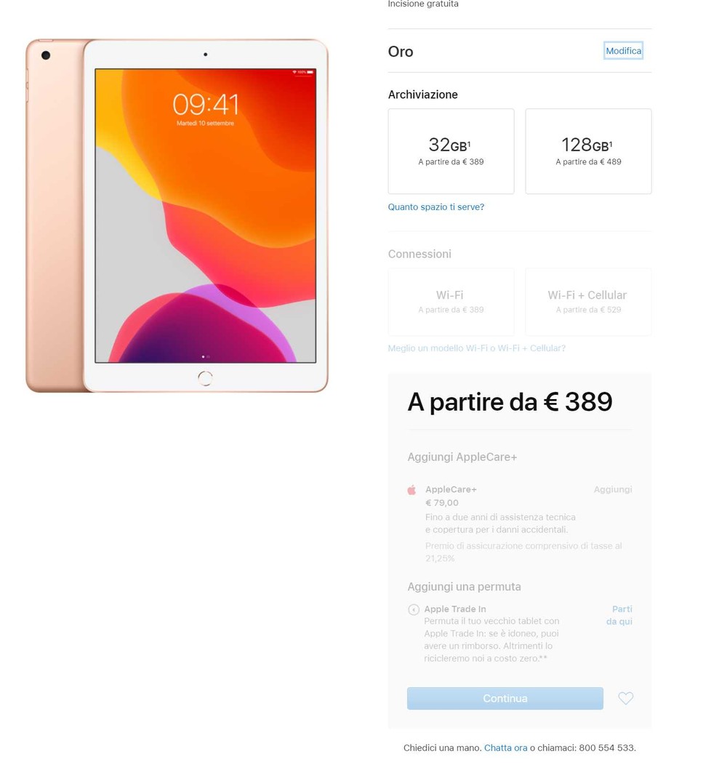
Task: Click the Apple Trade In circular arrow icon
Action: click(414, 609)
